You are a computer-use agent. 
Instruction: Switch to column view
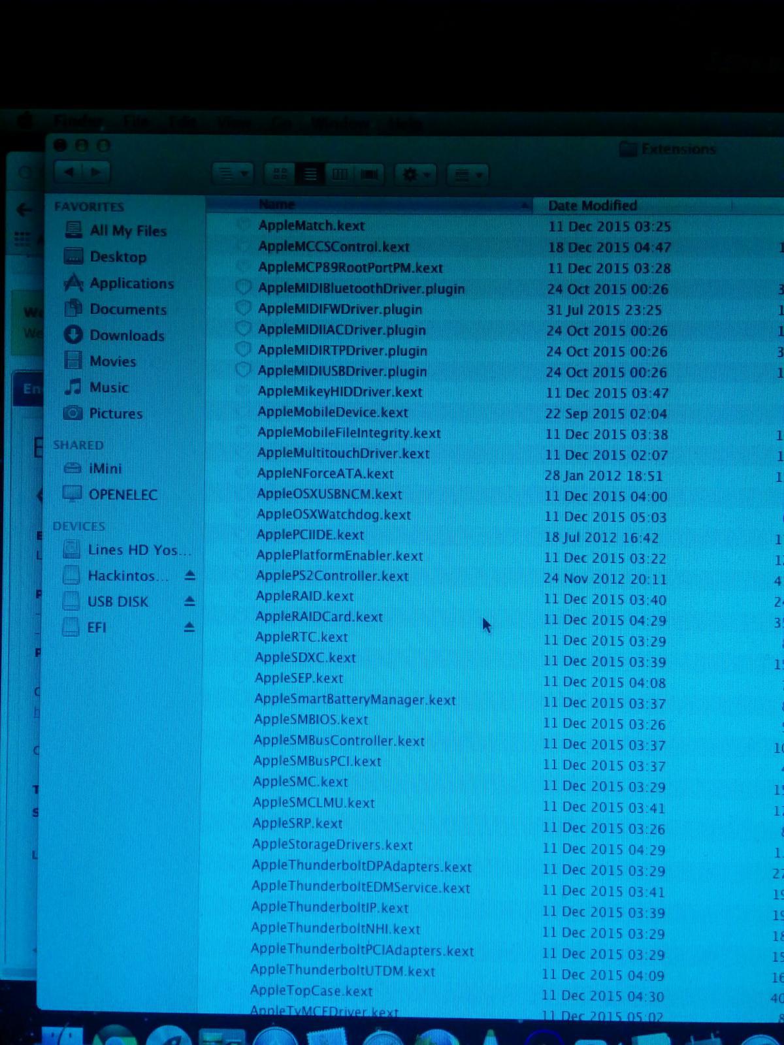point(340,174)
